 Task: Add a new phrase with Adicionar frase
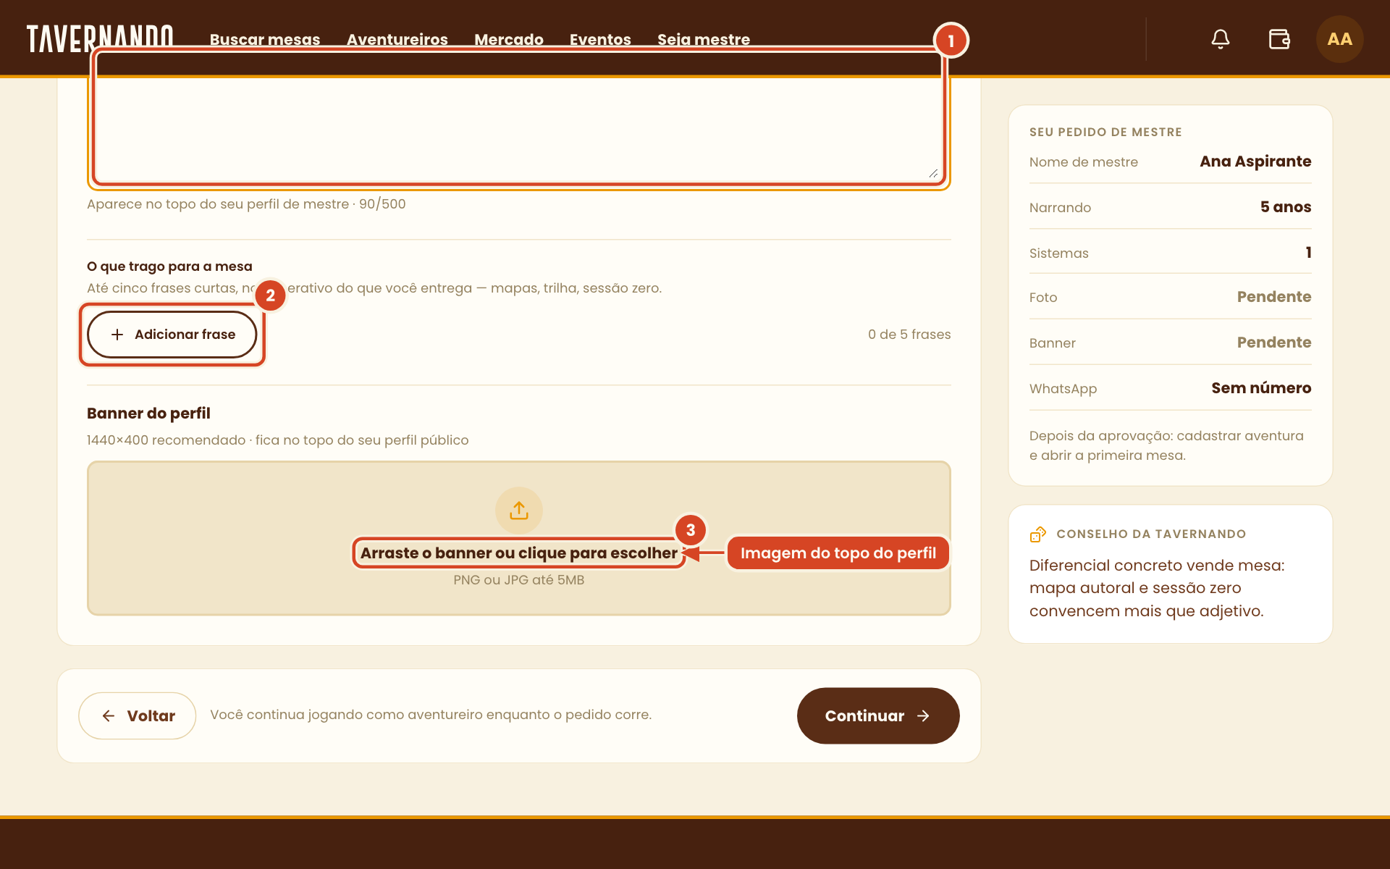[x=172, y=335]
